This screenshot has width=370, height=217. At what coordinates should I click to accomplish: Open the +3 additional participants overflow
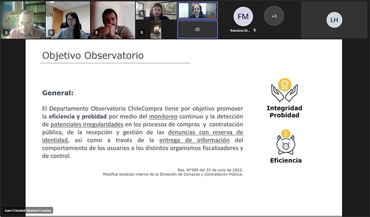pyautogui.click(x=274, y=16)
